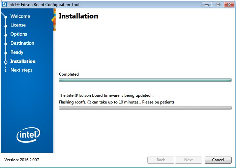The image size is (236, 168).
Task: Click the Completed green progress bar
Action: pos(145,80)
